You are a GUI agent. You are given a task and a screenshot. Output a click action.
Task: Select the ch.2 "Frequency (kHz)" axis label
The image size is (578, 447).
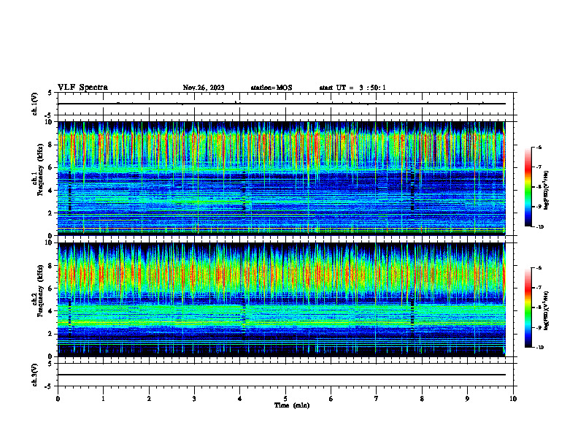point(40,290)
